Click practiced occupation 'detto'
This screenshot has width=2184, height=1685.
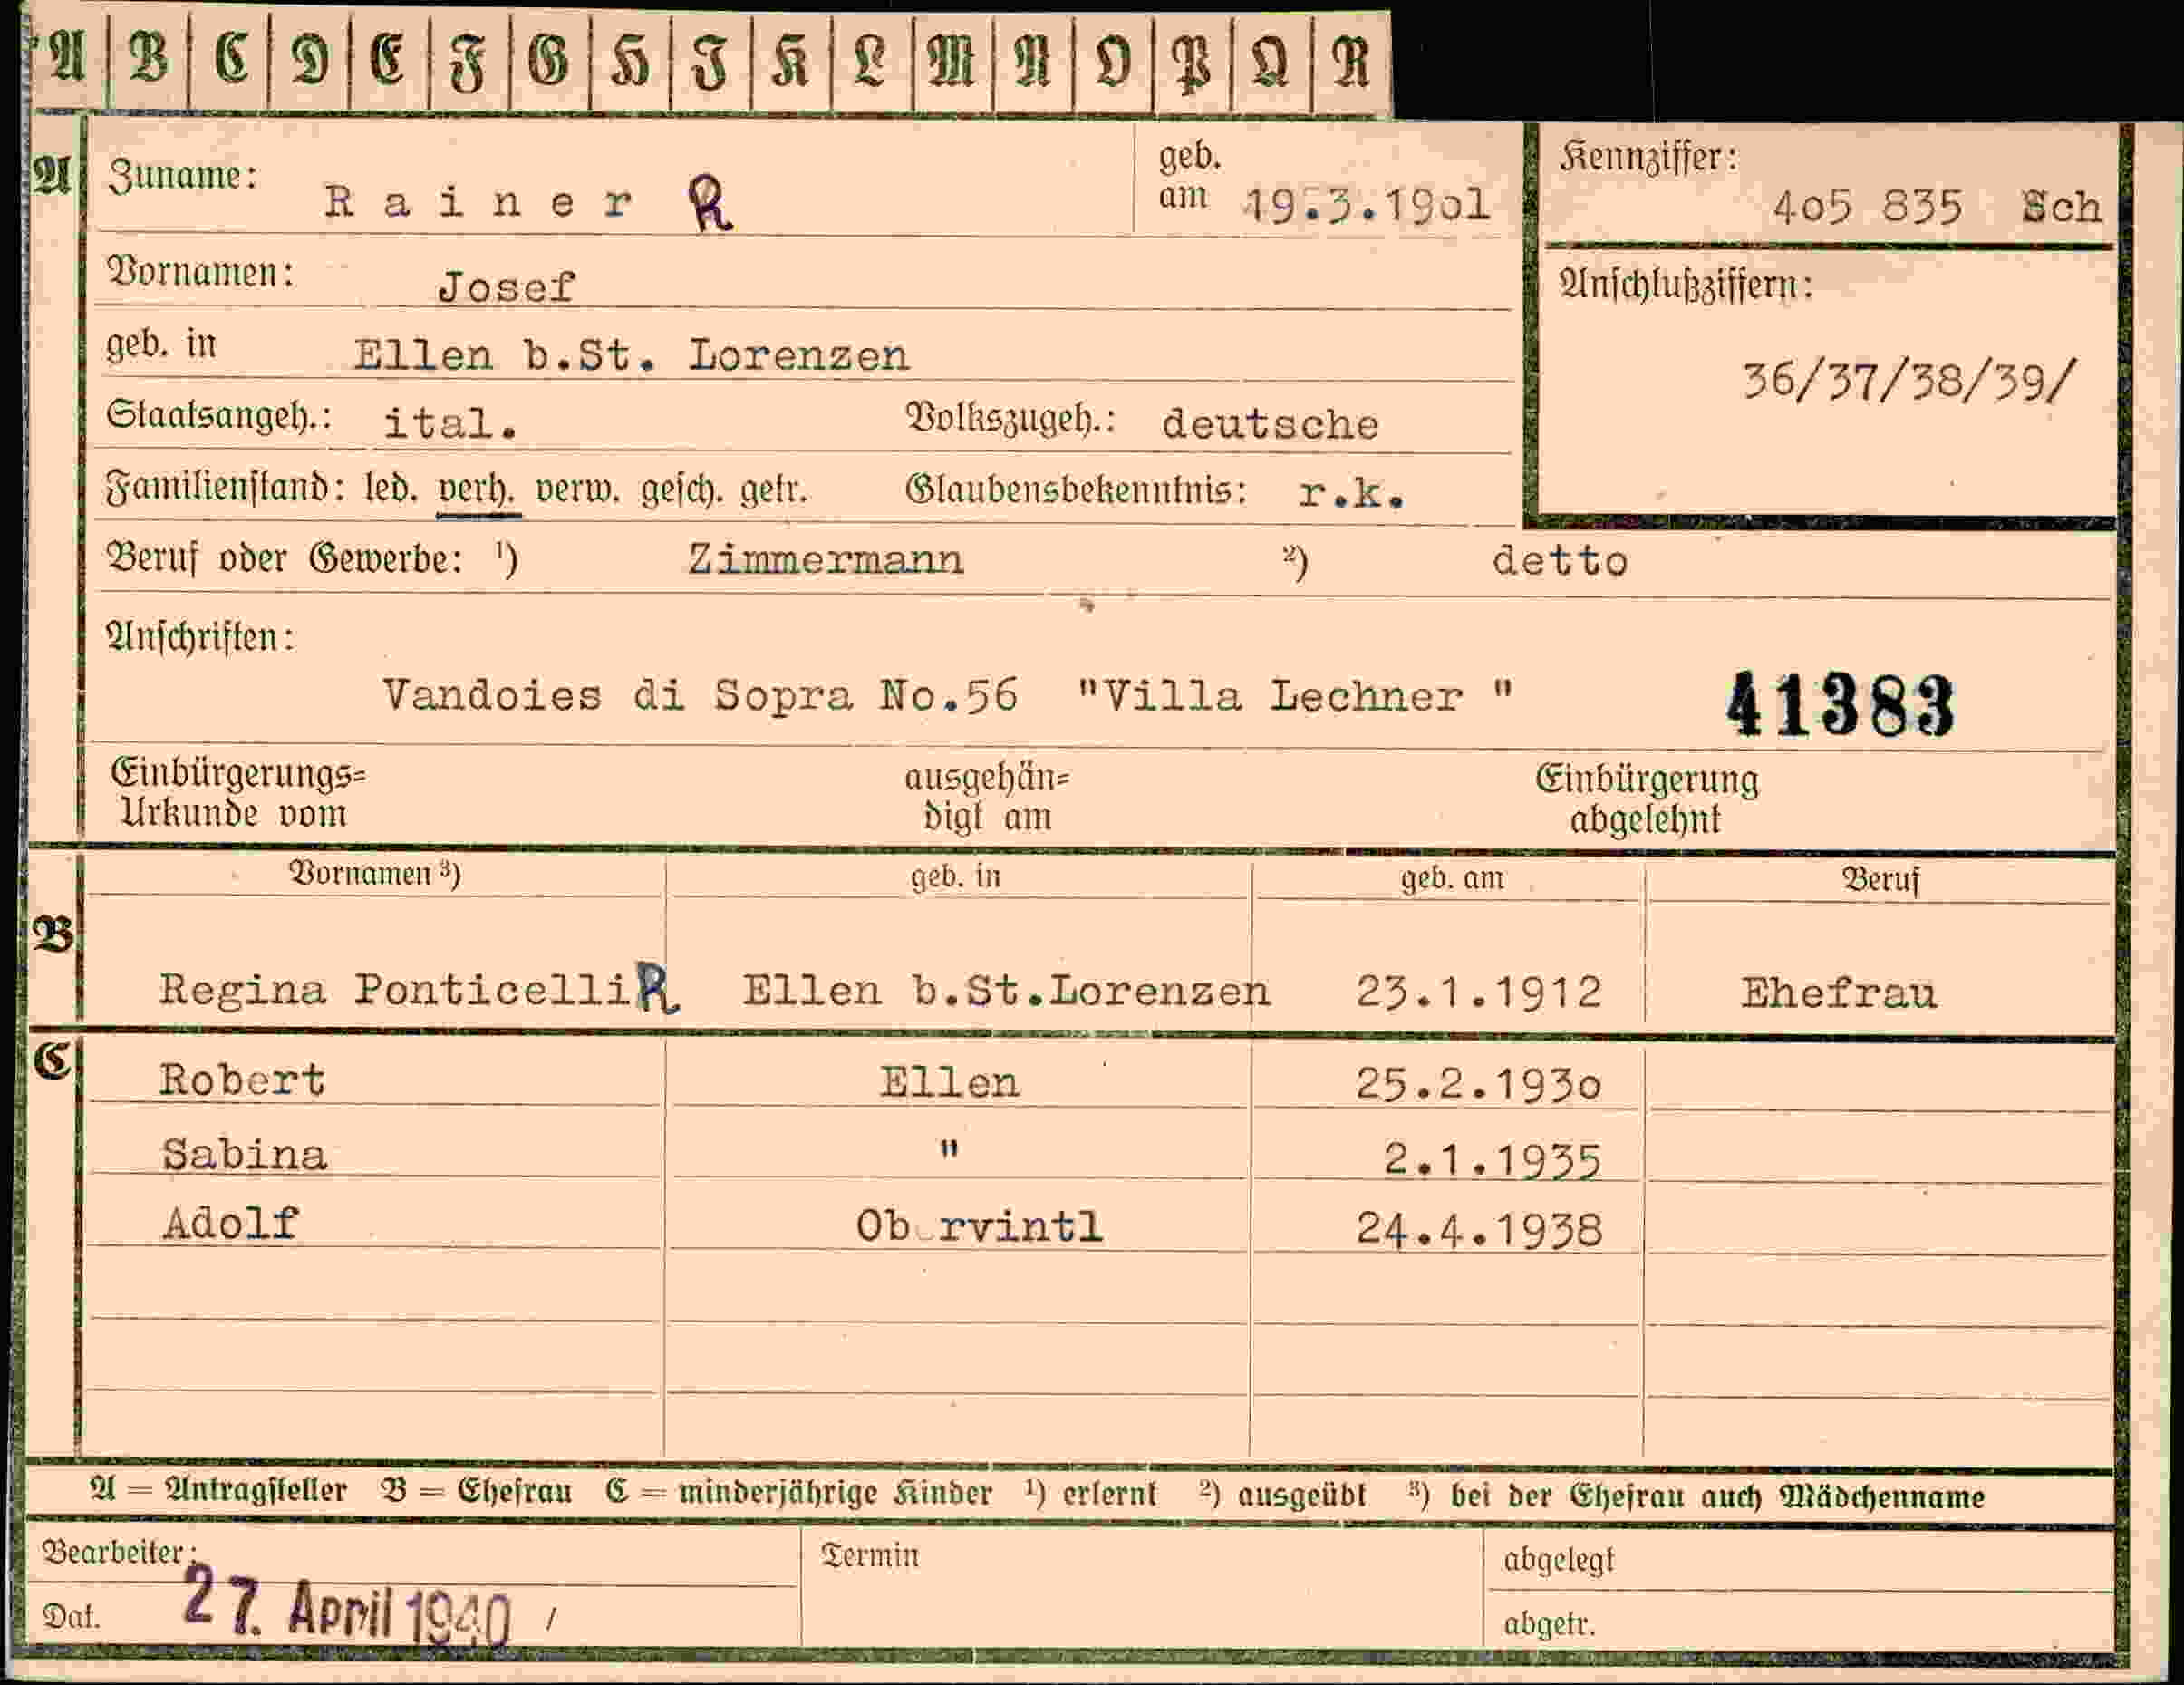coord(1560,561)
